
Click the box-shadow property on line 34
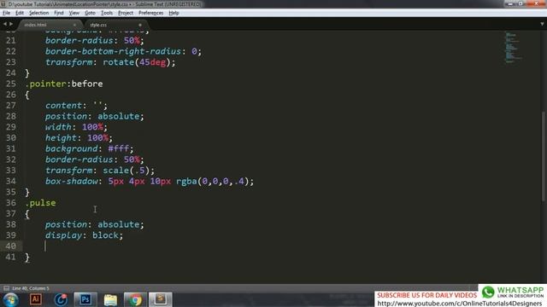72,182
